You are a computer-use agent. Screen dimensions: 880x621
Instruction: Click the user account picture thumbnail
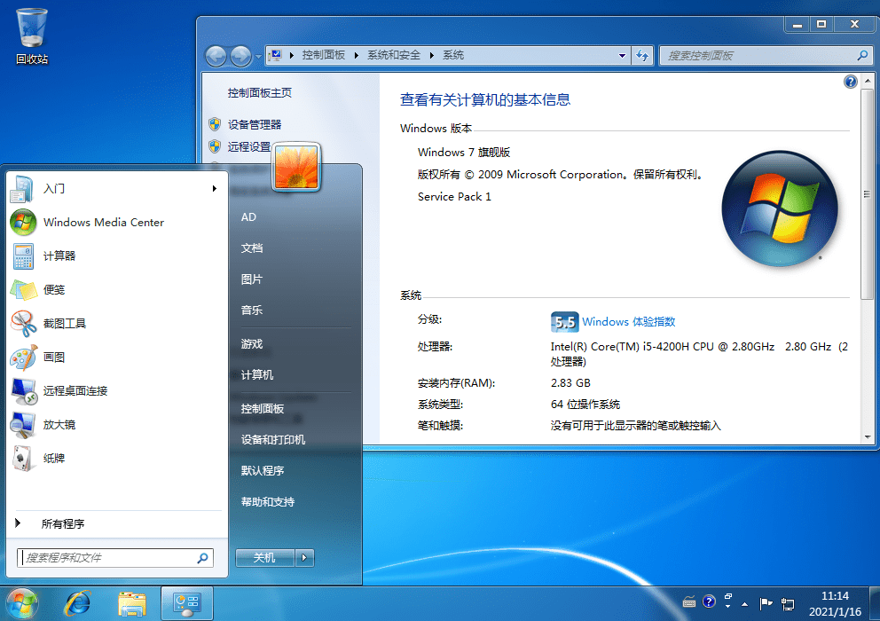click(296, 167)
